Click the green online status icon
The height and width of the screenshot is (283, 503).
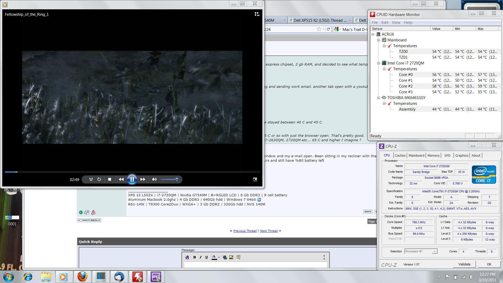click(81, 212)
